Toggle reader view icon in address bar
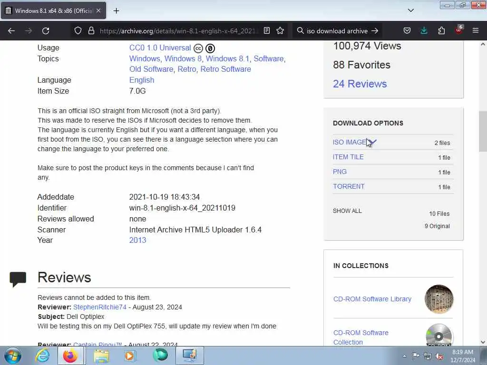 tap(266, 31)
